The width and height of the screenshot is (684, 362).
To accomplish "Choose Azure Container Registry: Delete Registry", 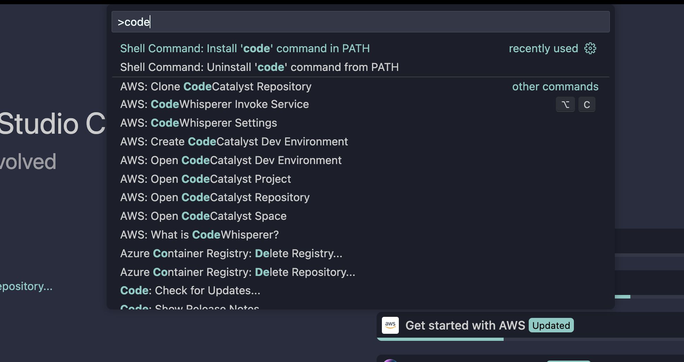I will (x=231, y=253).
